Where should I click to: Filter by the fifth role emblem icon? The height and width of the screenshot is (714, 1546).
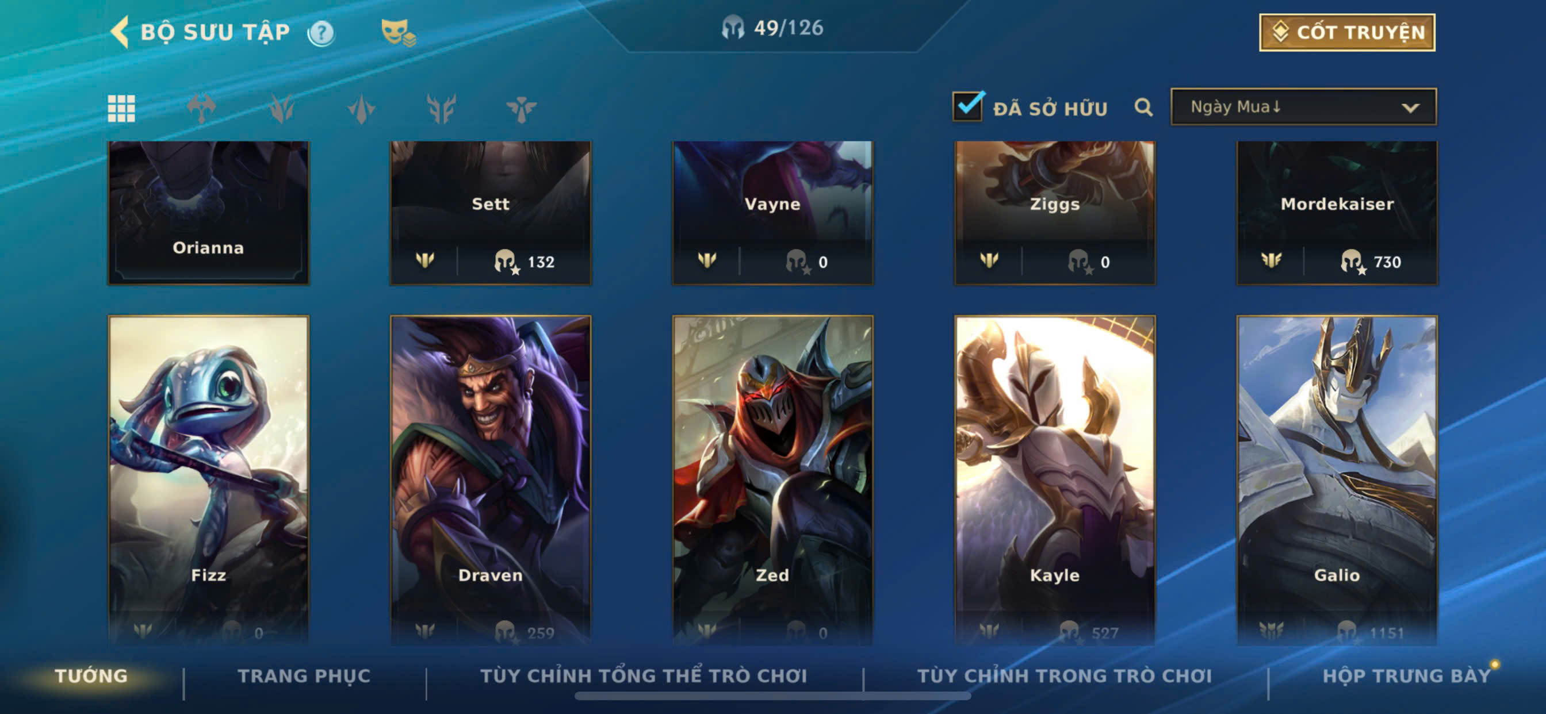click(521, 109)
